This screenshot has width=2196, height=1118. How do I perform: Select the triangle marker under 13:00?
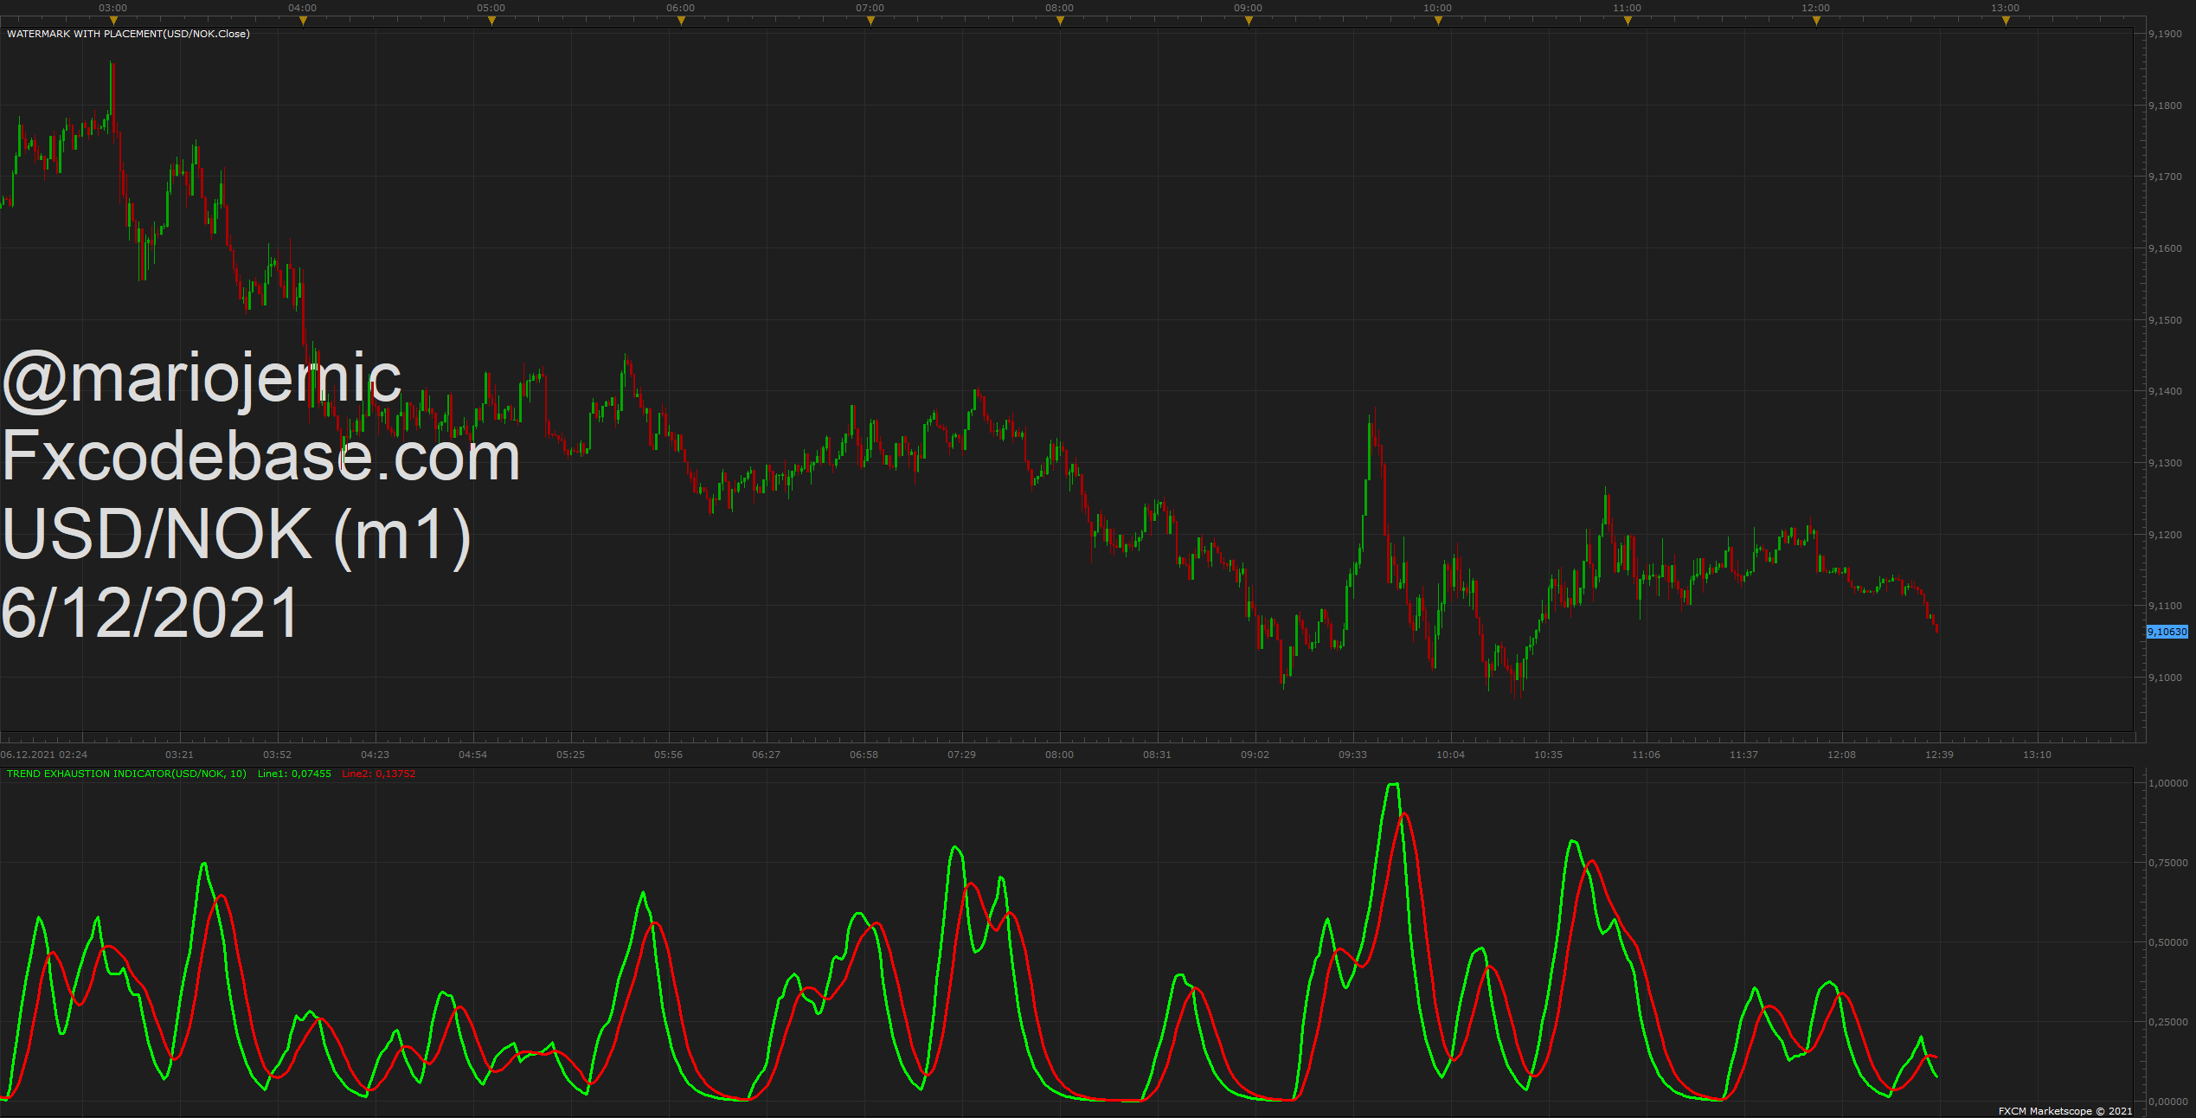click(x=2006, y=21)
